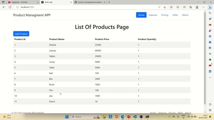The height and width of the screenshot is (120, 214).
Task: Show hidden system tray icons
Action: (x=169, y=117)
